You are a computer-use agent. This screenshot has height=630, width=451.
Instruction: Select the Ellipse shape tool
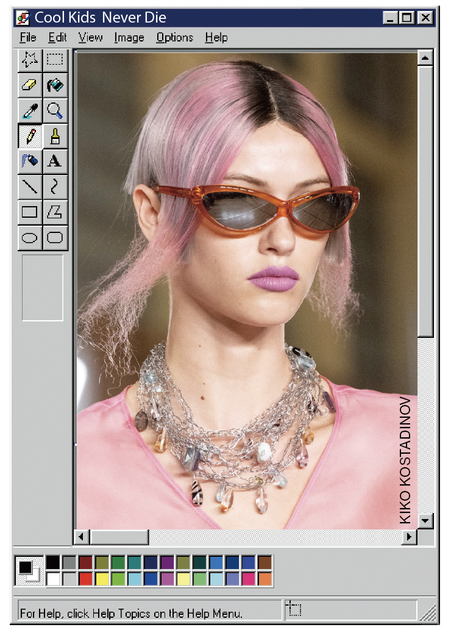click(30, 237)
